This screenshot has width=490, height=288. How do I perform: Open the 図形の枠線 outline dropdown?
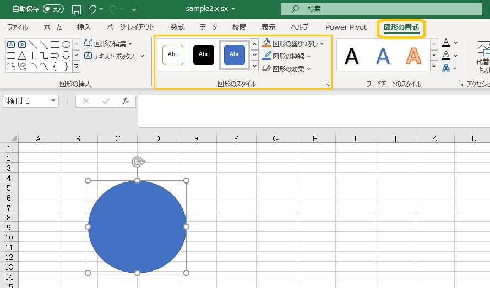[x=287, y=56]
